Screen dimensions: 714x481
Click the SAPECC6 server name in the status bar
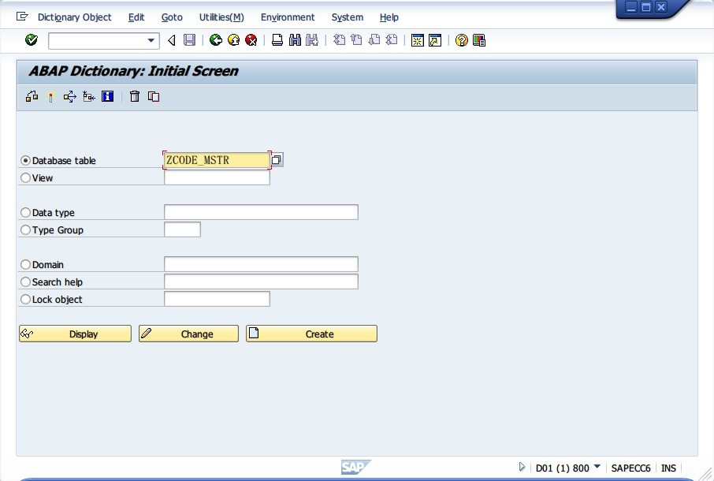(x=630, y=468)
